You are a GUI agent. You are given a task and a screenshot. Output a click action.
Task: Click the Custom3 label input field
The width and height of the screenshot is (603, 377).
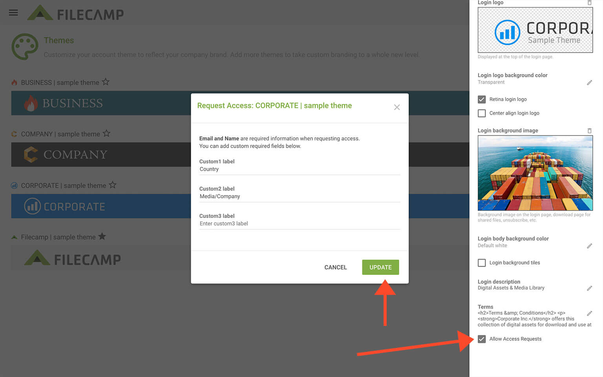[x=299, y=223]
